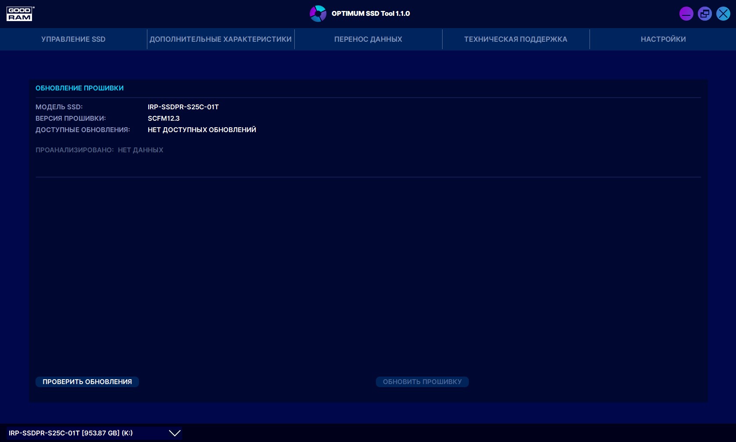The height and width of the screenshot is (442, 736).
Task: Close the Optimum SSD Tool window
Action: (723, 14)
